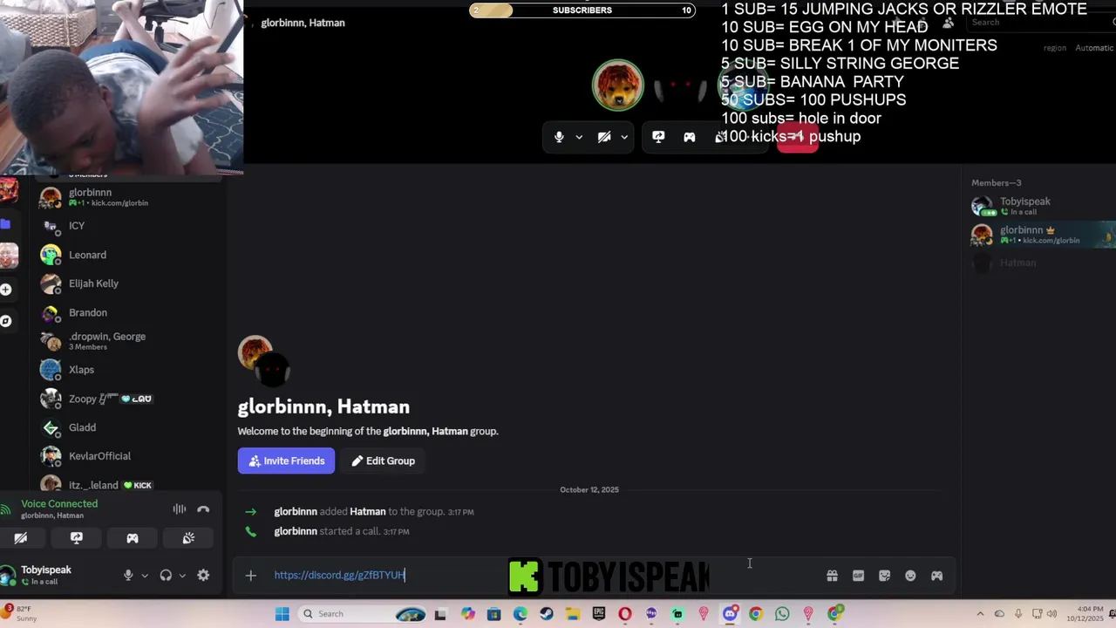Click the Add a Server plus icon
1116x628 pixels.
coord(6,289)
